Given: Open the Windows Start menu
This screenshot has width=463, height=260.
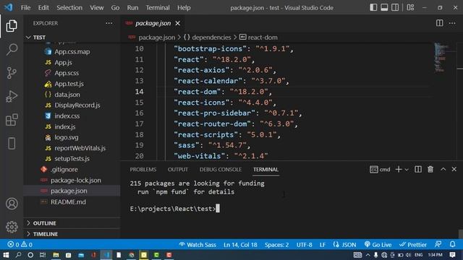Looking at the screenshot, I should (x=6, y=255).
